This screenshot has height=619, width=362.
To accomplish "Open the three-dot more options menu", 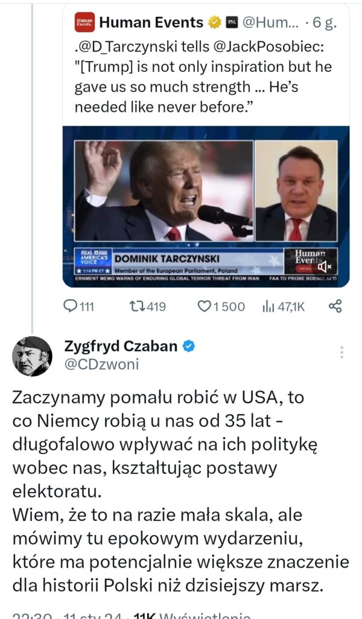I will point(341,352).
